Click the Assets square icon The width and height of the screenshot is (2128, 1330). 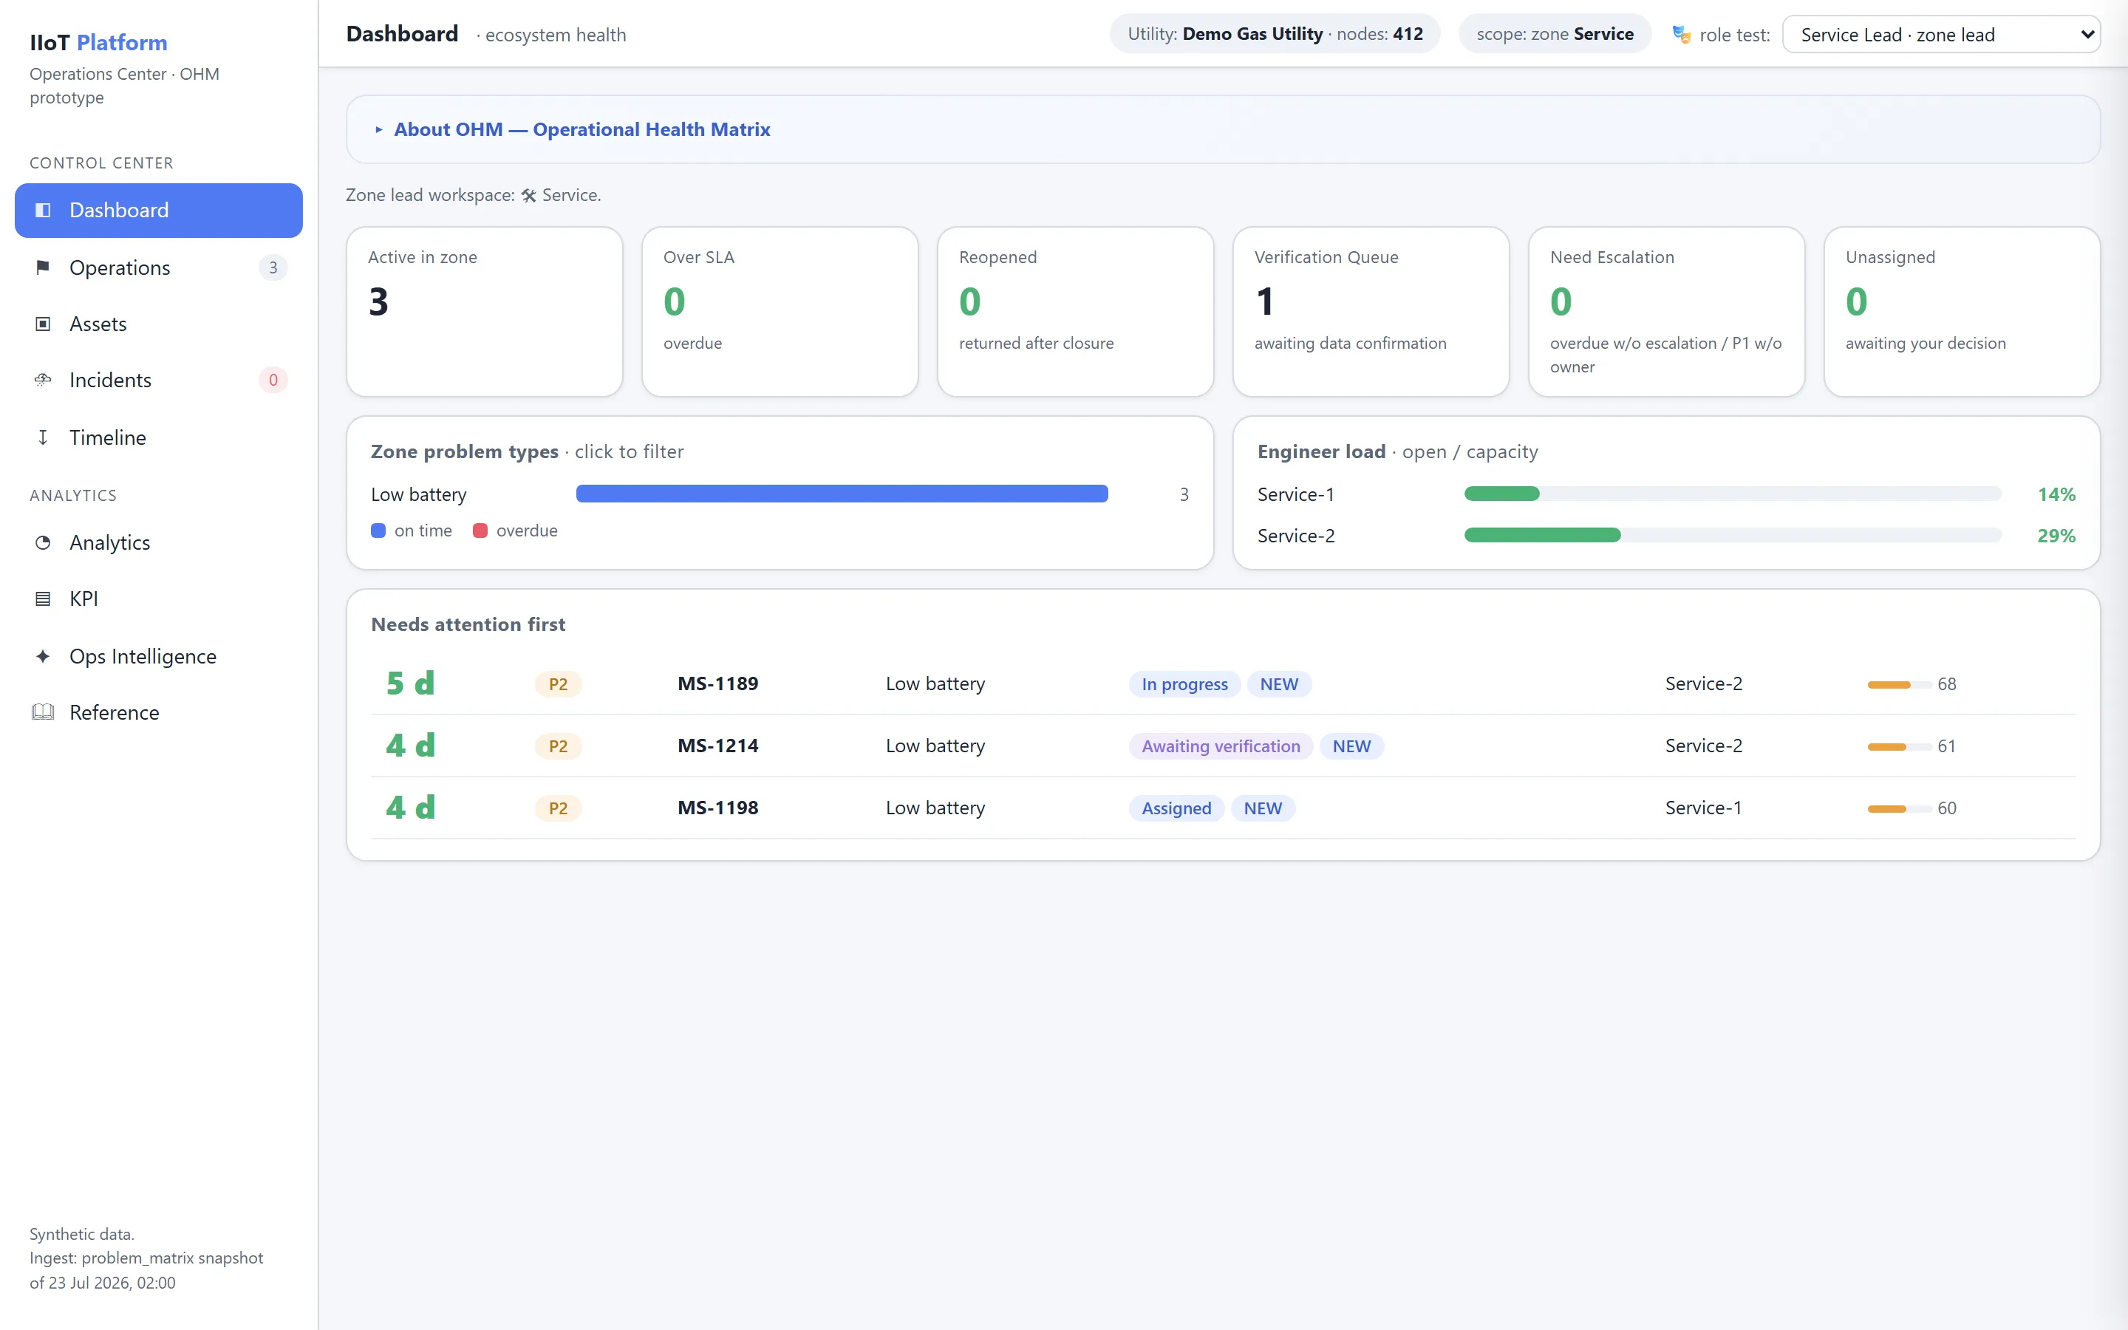click(42, 324)
